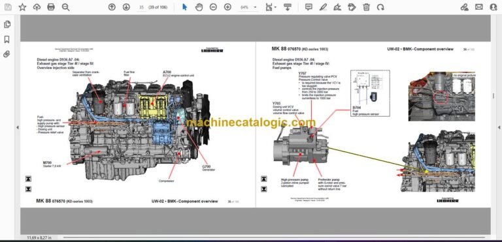Click the G700 Generator label

(x=208, y=168)
